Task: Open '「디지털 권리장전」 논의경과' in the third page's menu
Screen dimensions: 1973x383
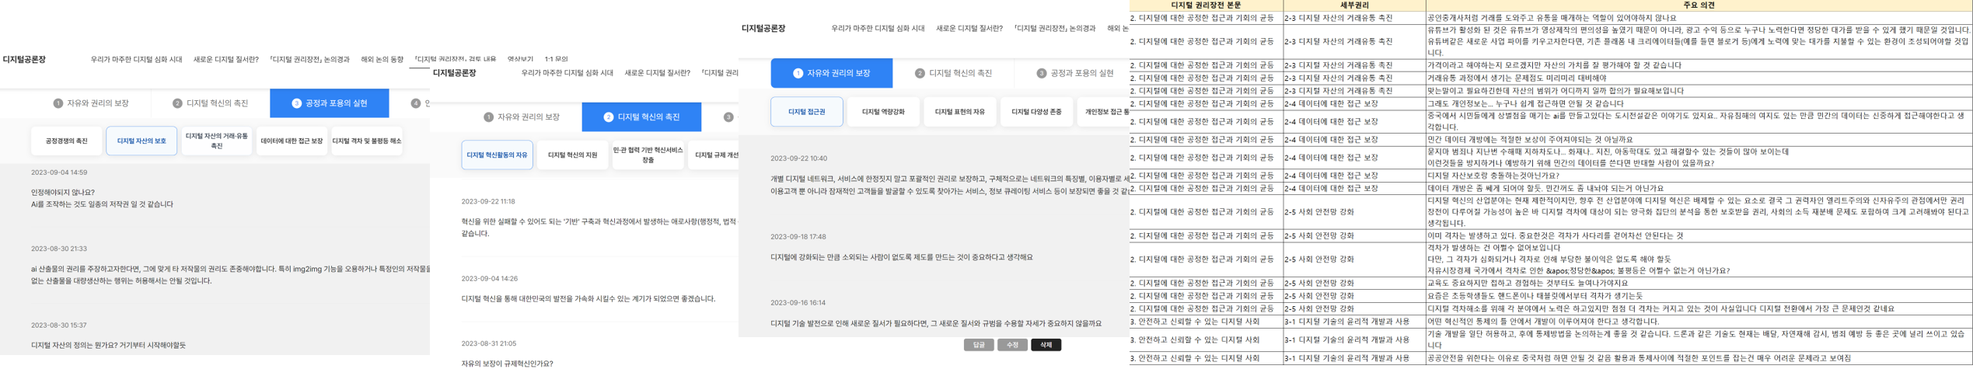Action: point(1055,28)
